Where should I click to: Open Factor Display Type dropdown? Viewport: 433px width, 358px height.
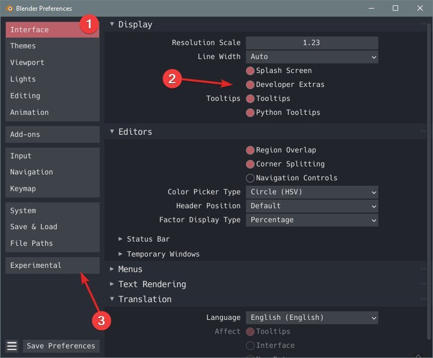click(x=312, y=220)
